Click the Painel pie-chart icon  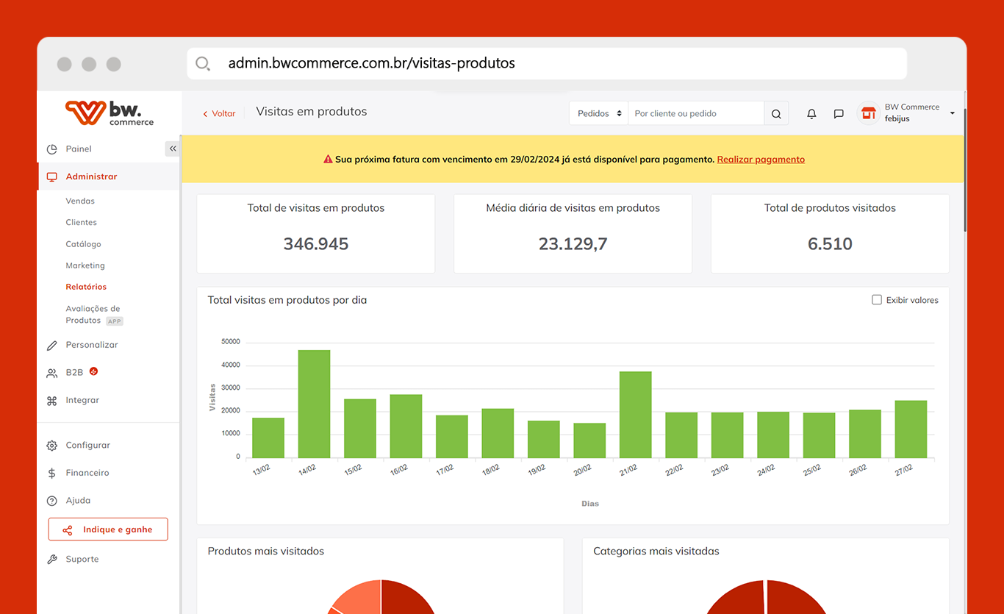coord(51,149)
